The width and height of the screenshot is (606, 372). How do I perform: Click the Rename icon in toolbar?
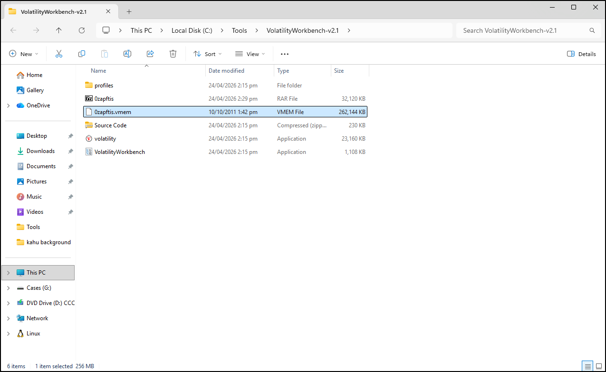pos(127,54)
